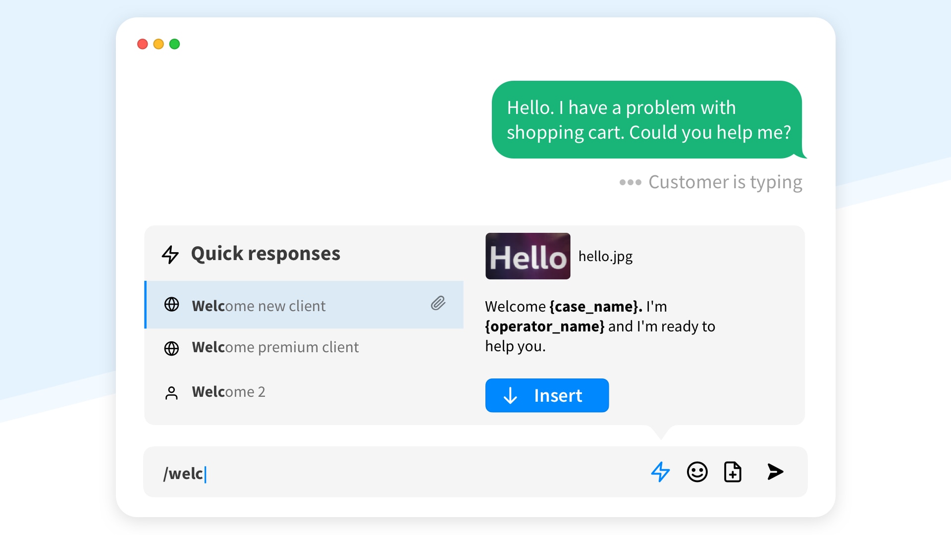Click lightning icon in Quick responses header
Viewport: 951px width, 535px height.
coord(170,255)
